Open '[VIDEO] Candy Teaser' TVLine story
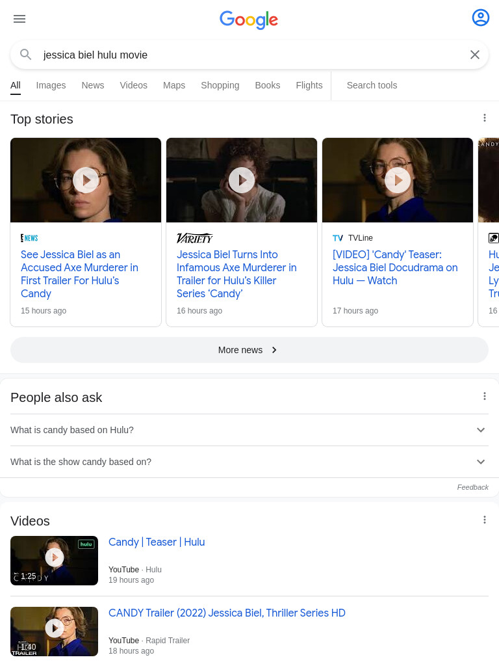Viewport: 499px width, 666px height. click(395, 267)
